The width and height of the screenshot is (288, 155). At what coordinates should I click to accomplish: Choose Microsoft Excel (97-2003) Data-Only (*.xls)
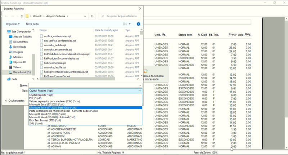[x=85, y=107]
